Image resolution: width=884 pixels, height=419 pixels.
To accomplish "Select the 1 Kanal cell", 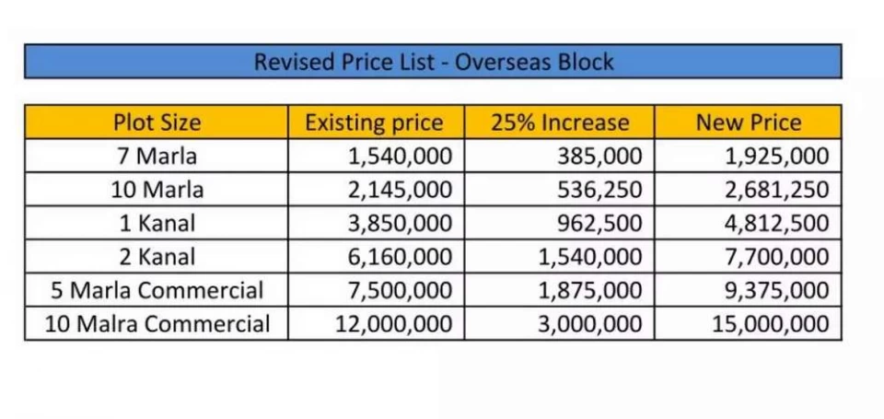I will [157, 223].
